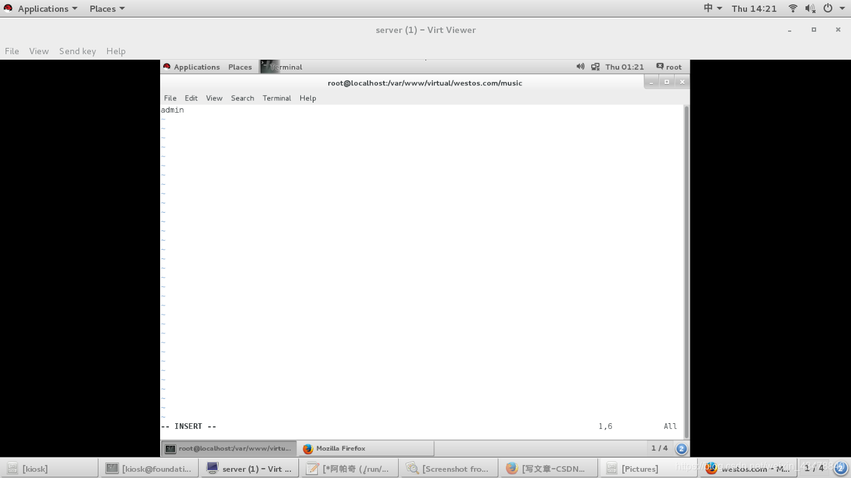Minimize the guest terminal window

651,82
